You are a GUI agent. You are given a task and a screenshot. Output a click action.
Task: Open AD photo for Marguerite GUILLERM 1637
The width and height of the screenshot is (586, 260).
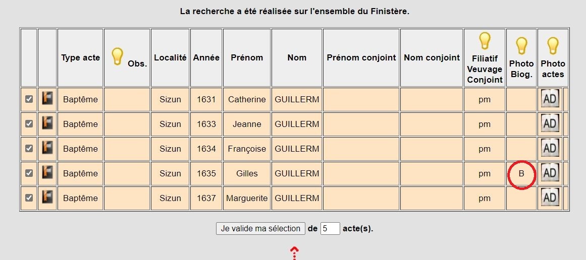pyautogui.click(x=550, y=198)
